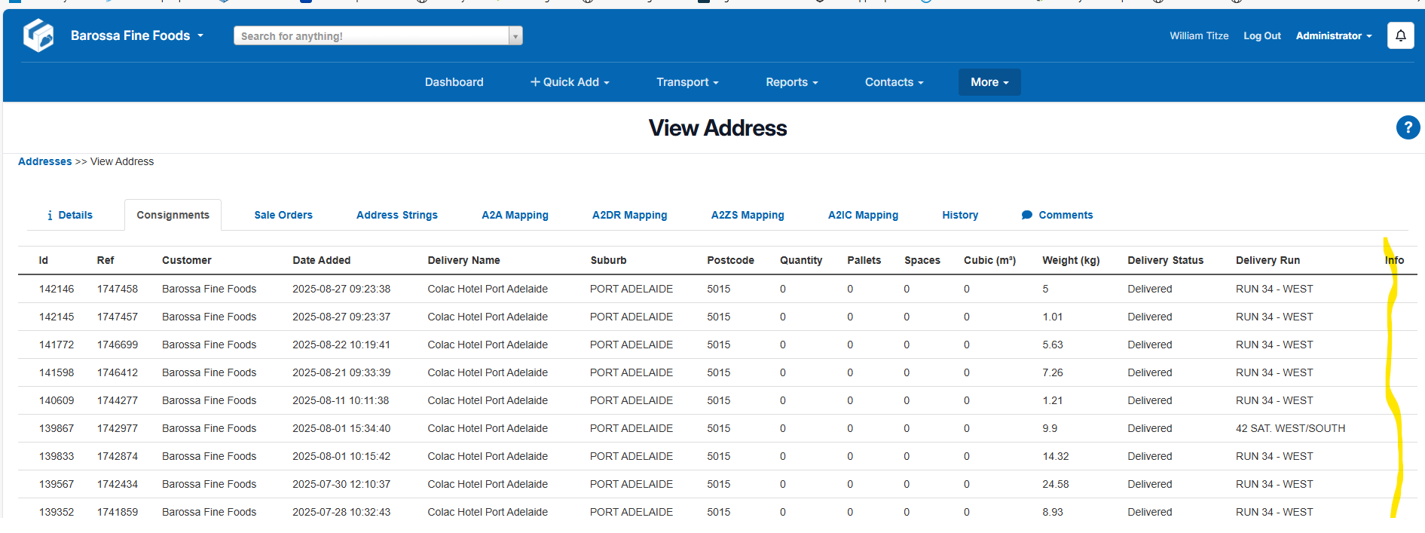Viewport: 1425px width, 533px height.
Task: Click the Addresses breadcrumb link
Action: tap(44, 161)
